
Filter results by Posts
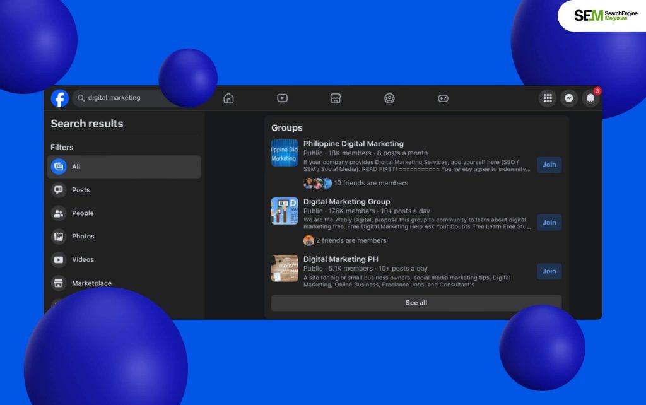pos(124,190)
